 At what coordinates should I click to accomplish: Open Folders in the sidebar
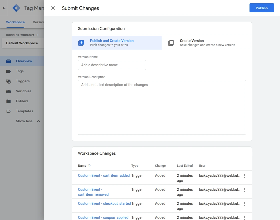[x=22, y=101]
